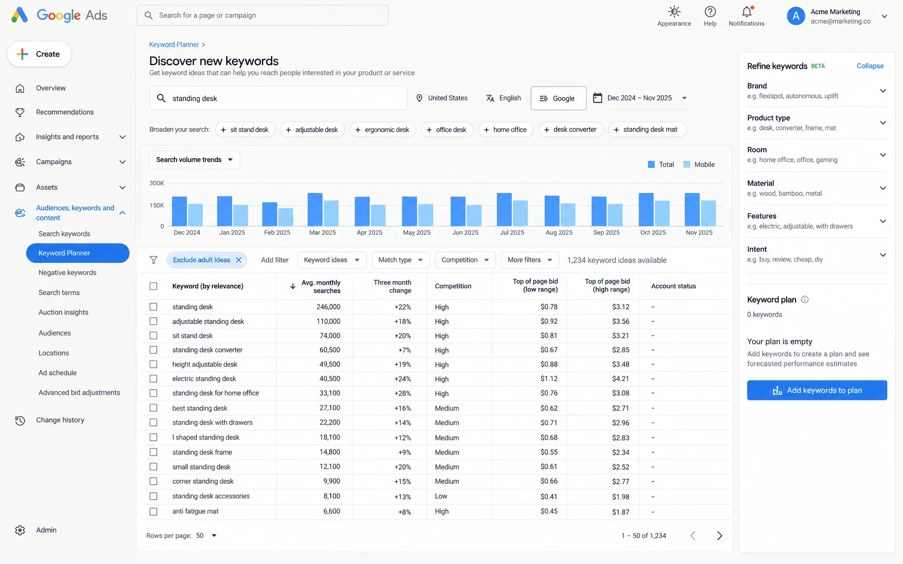Open the Keyword ideas dropdown
Screen dimensions: 903x564
332,260
